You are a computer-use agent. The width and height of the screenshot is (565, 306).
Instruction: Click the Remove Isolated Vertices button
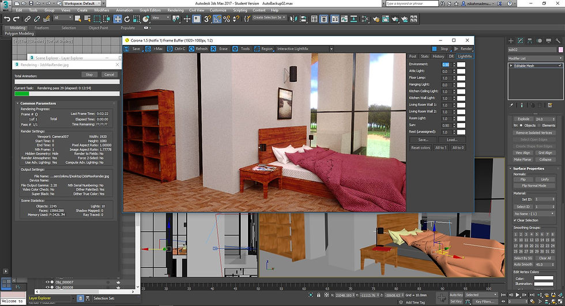coord(534,133)
